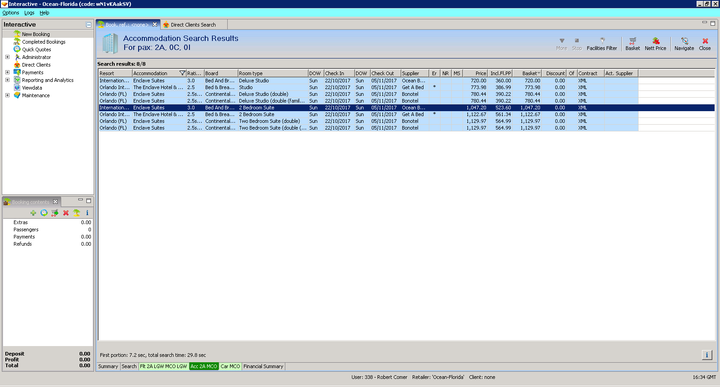Collapse the Interactive panel with minus button
Screen dimensions: 720x387
(89, 25)
